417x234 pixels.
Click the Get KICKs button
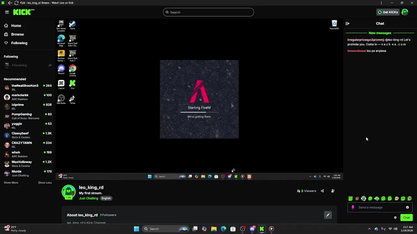point(388,12)
